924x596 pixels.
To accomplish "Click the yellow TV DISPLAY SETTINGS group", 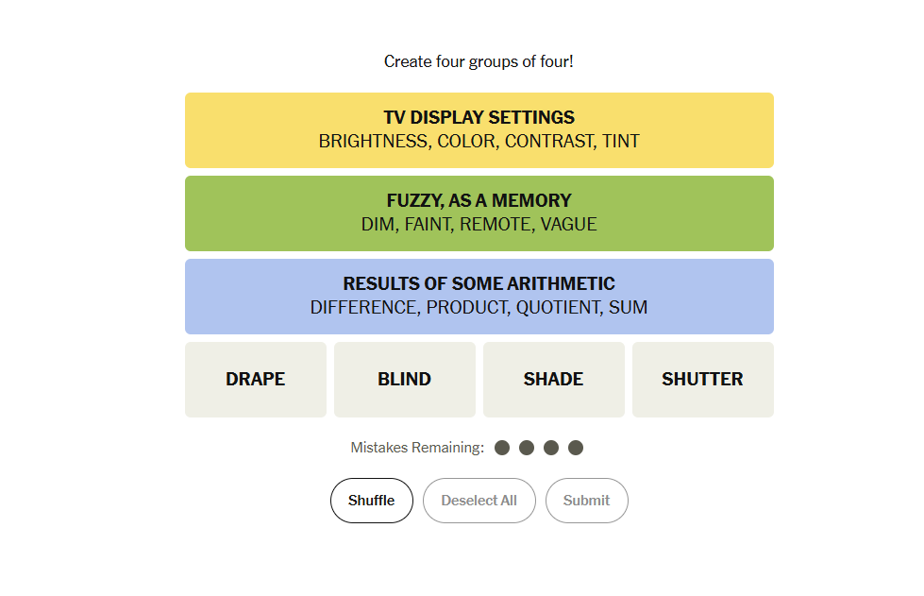I will pyautogui.click(x=479, y=130).
